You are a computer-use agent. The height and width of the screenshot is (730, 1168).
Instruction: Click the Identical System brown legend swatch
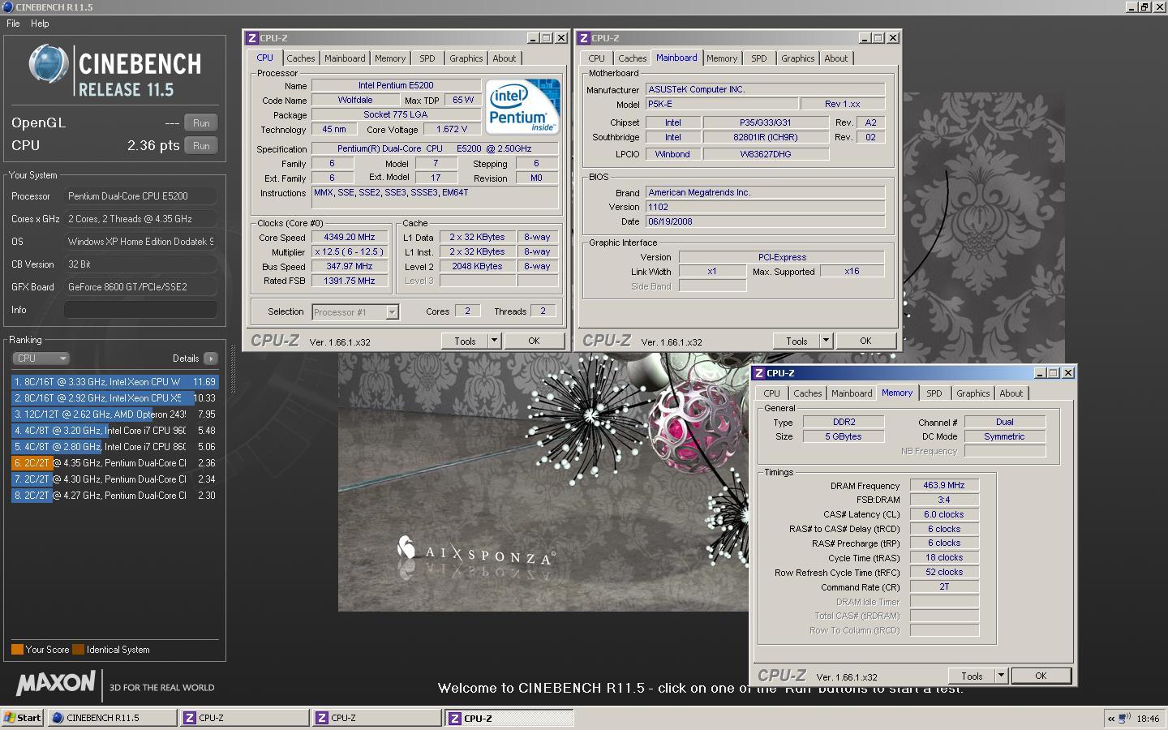click(78, 650)
